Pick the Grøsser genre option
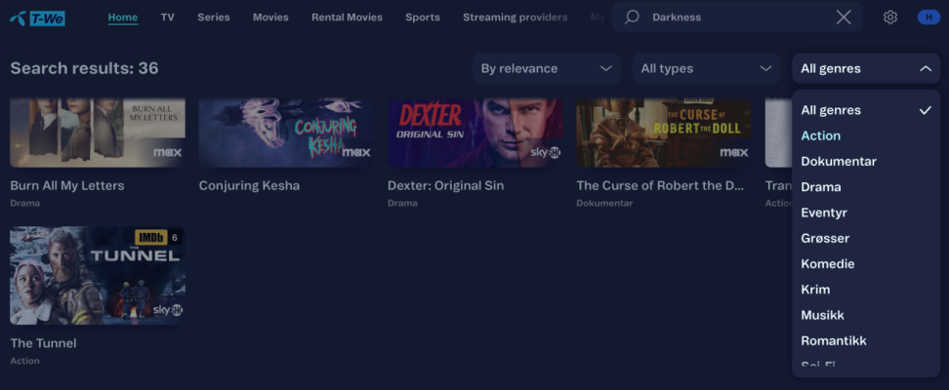This screenshot has height=390, width=949. 825,238
